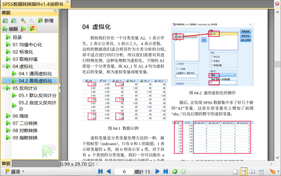This screenshot has width=281, height=176.
Task: Close the SPSS数据转换插件 document tab
Action: [67, 2]
